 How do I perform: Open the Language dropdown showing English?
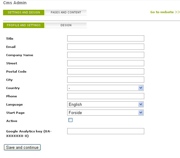pos(105,104)
